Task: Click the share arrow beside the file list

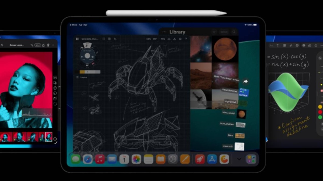Action: [246, 81]
